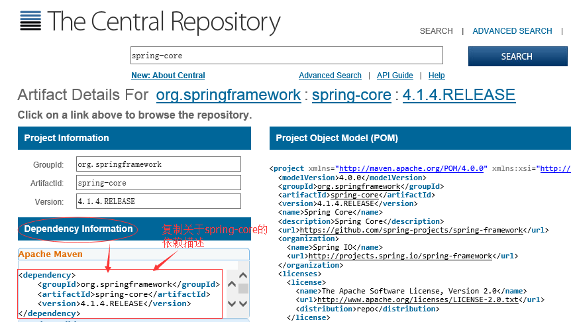The image size is (571, 322).
Task: Open the github.com spring-framework URL link
Action: pyautogui.click(x=411, y=230)
